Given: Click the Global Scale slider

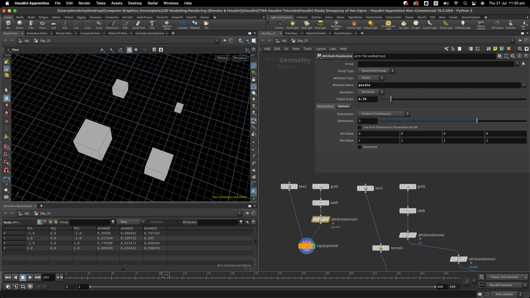Looking at the screenshot, I should click(391, 99).
